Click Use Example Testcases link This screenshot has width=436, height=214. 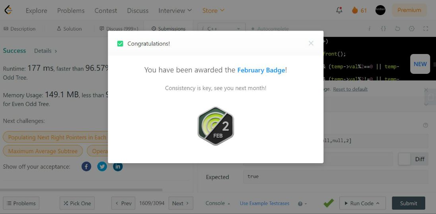264,203
